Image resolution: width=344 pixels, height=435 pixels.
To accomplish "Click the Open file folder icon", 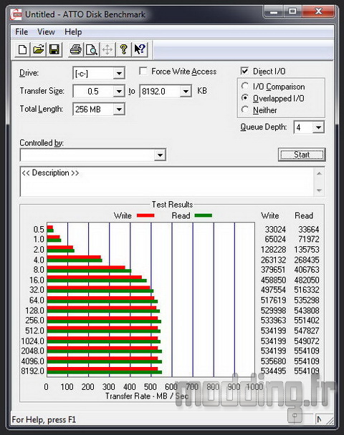I will coord(39,50).
